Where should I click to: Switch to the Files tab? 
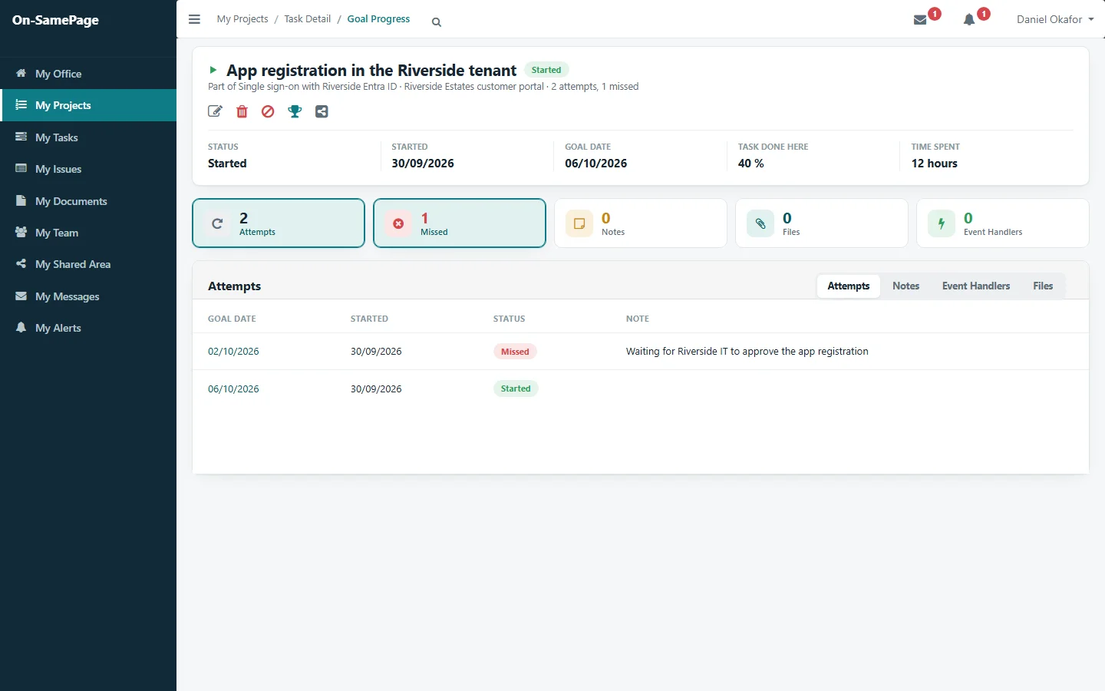click(1043, 286)
